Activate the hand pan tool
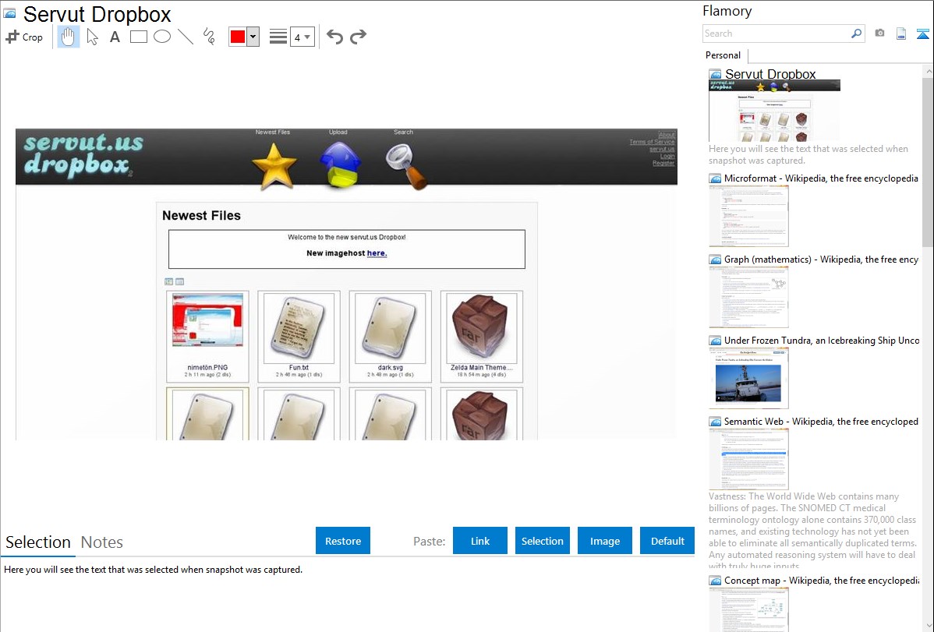This screenshot has height=632, width=934. (68, 37)
